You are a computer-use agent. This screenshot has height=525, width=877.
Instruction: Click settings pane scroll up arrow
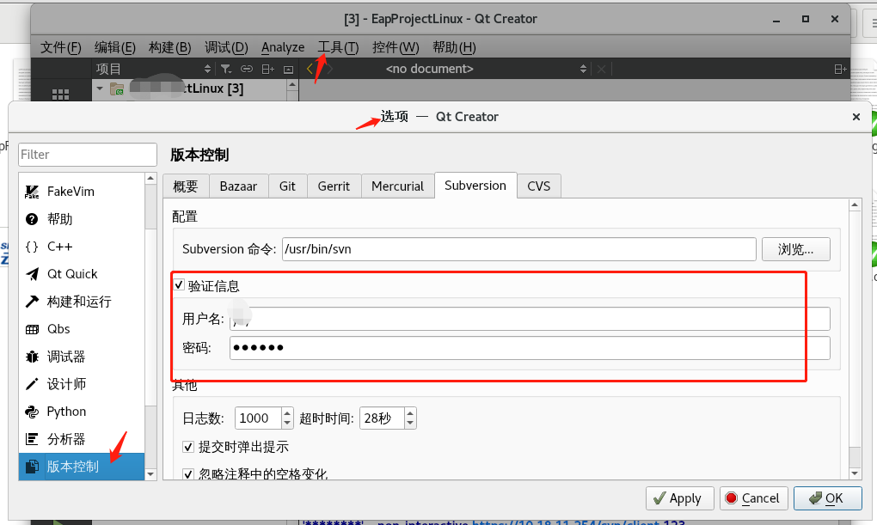click(x=855, y=205)
